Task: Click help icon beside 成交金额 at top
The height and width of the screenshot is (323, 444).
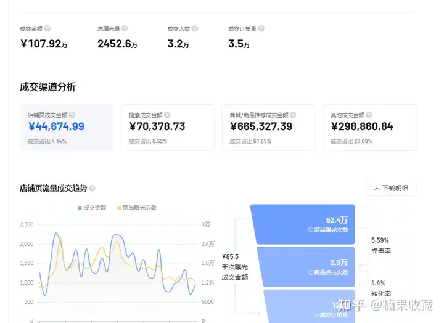Action: pyautogui.click(x=47, y=28)
